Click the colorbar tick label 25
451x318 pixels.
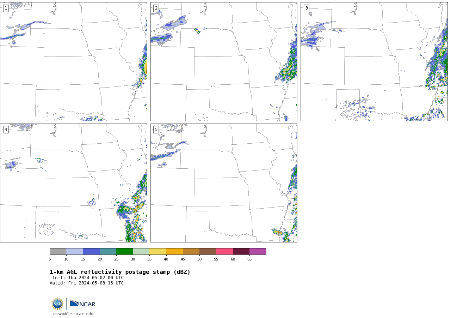click(116, 259)
